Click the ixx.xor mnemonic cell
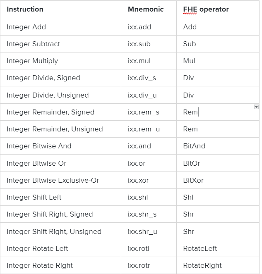This screenshot has height=274, width=262. (x=137, y=180)
